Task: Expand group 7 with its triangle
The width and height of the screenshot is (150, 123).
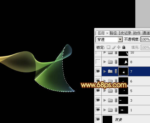Action: point(105,71)
